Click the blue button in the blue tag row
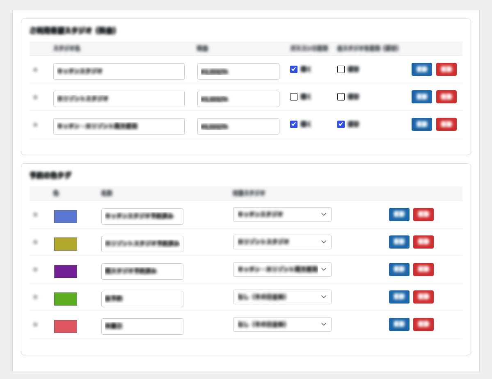 point(399,215)
